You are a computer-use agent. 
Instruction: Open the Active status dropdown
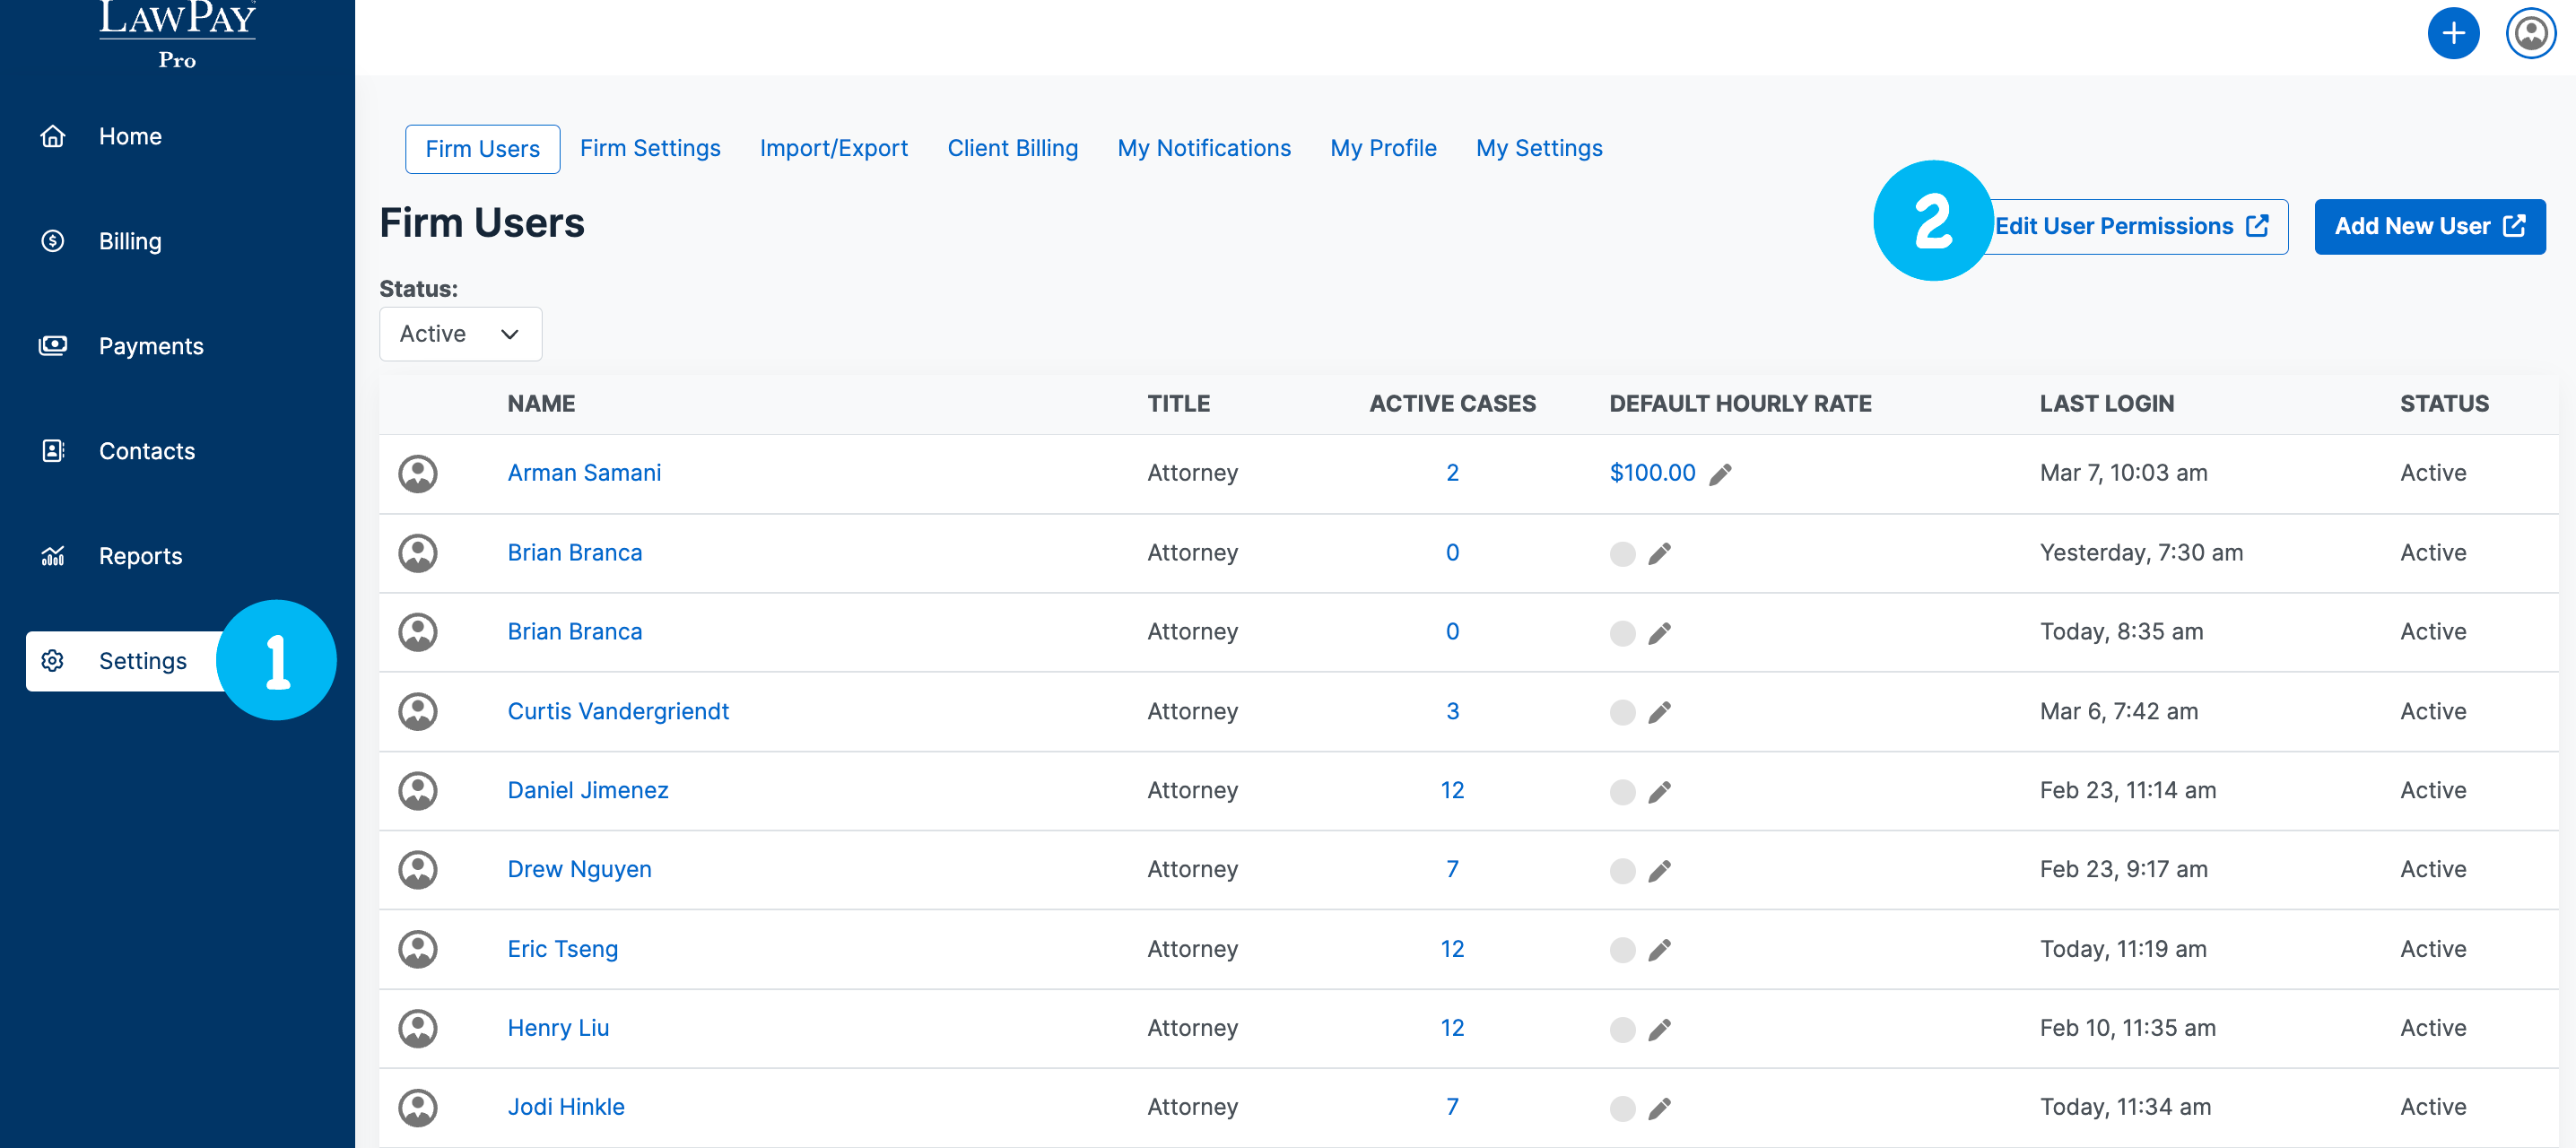click(x=460, y=334)
